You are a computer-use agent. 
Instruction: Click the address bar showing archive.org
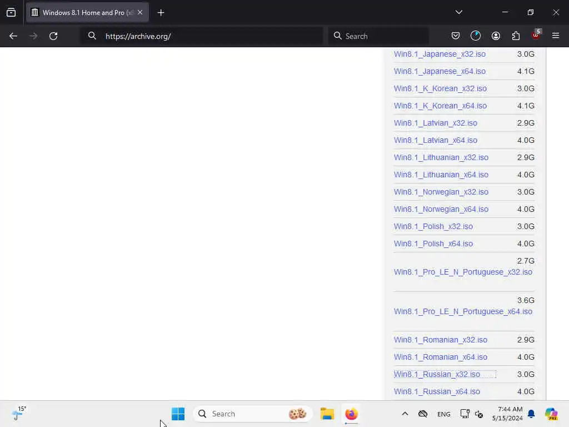(x=202, y=36)
